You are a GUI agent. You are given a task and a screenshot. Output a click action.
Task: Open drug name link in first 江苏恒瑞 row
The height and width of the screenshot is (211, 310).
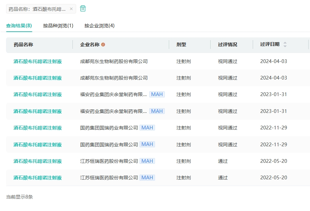pyautogui.click(x=37, y=161)
